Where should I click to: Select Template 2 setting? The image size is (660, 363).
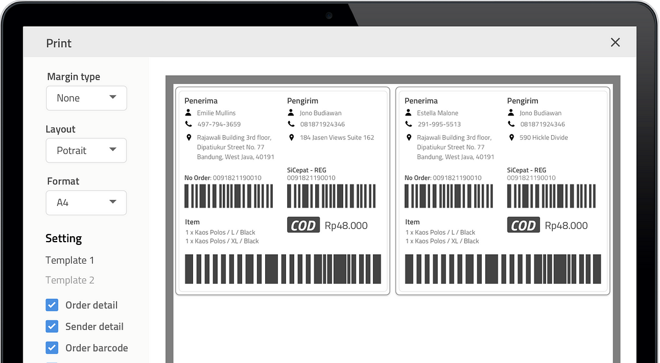pos(70,280)
